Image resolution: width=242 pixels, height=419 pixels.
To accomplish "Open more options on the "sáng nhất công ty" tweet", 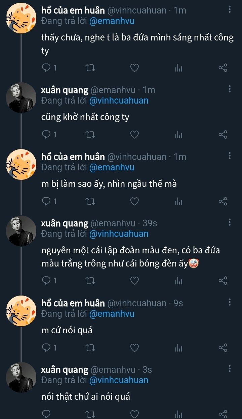I will (230, 9).
